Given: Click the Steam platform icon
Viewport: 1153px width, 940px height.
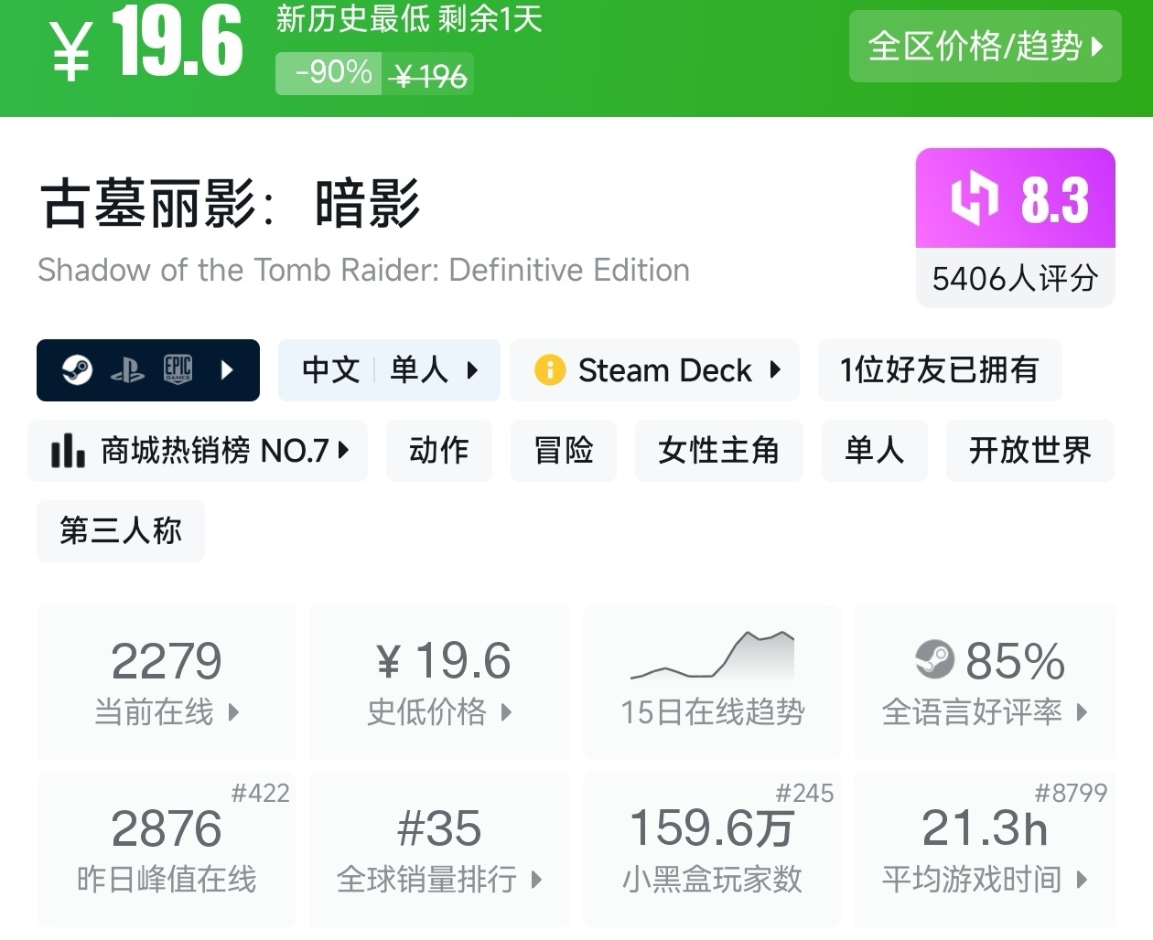Looking at the screenshot, I should point(77,370).
